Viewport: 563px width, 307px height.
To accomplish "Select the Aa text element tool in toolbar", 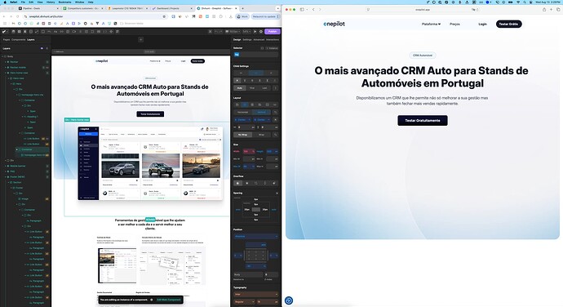I will click(55, 32).
